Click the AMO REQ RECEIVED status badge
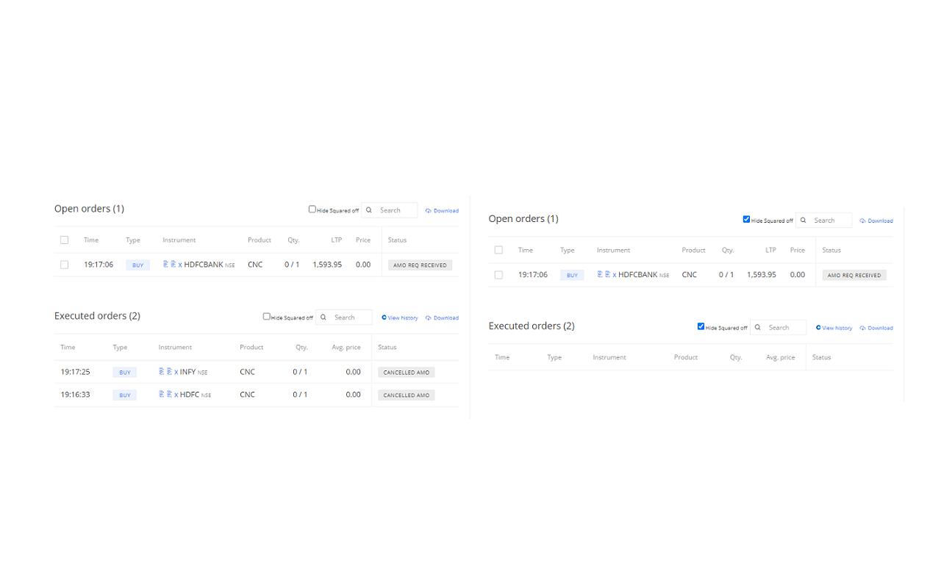 click(x=419, y=264)
